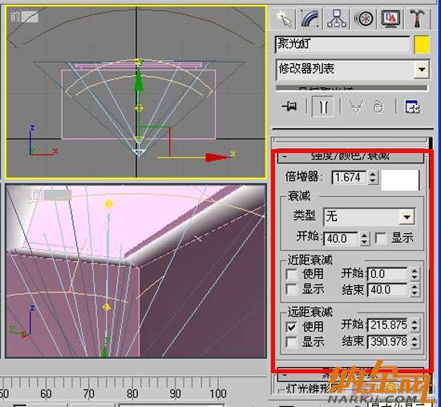The height and width of the screenshot is (407, 441).
Task: Click the 倍增器 spinner arrows
Action: click(x=373, y=178)
